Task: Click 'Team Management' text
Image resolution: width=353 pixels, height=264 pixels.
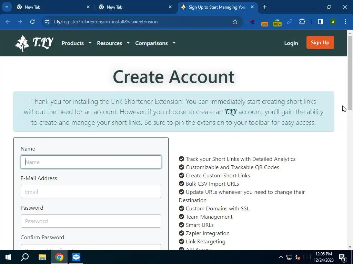Action: click(x=209, y=217)
